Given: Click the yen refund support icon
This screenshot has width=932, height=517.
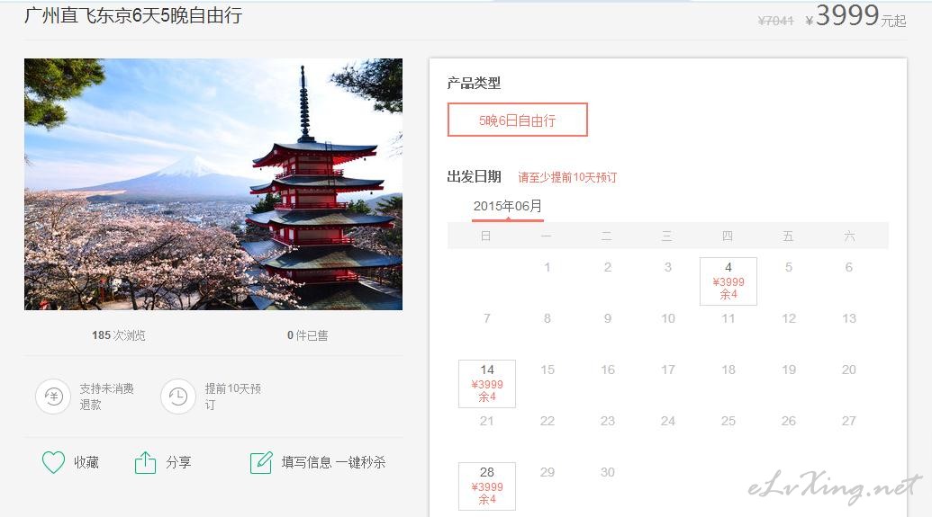Looking at the screenshot, I should (x=53, y=396).
